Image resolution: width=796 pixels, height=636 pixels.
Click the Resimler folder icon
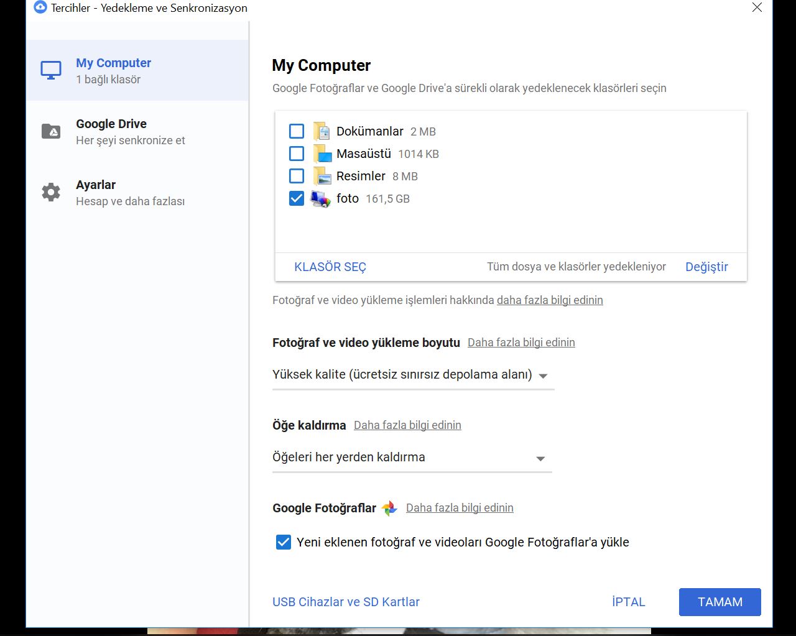pyautogui.click(x=322, y=176)
